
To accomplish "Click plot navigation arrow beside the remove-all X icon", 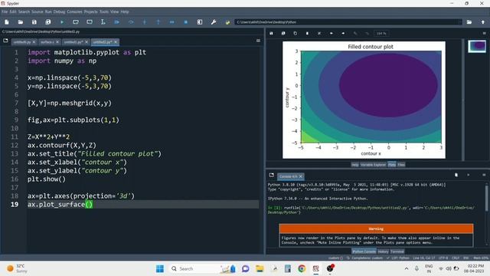I will point(332,33).
